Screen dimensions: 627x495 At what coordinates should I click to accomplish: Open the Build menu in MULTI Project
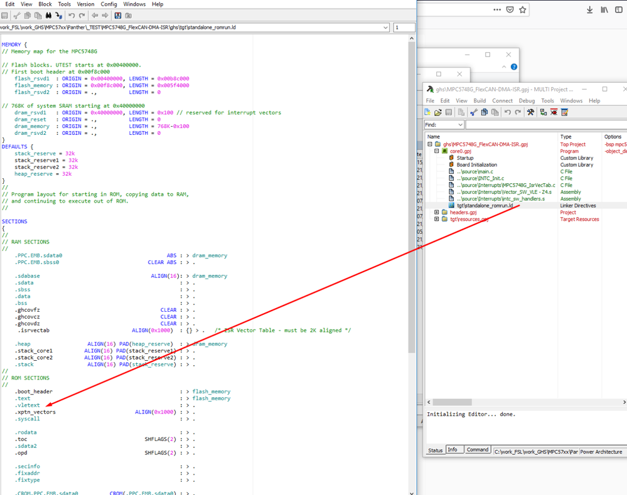(x=480, y=101)
